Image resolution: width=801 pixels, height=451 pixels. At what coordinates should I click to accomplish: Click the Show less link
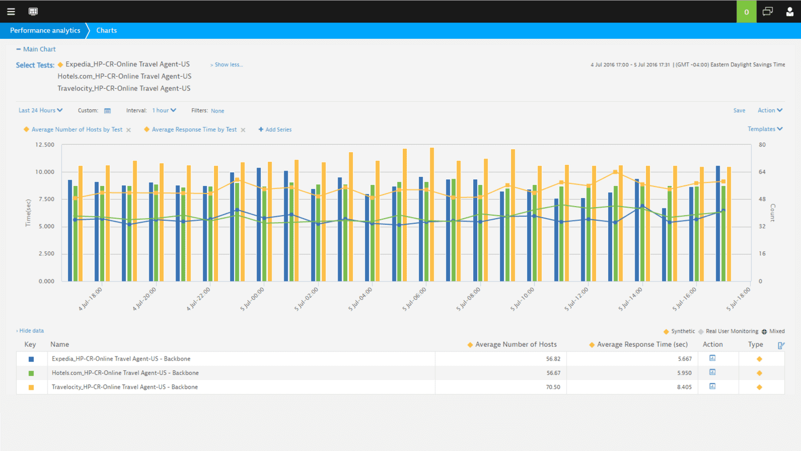227,64
